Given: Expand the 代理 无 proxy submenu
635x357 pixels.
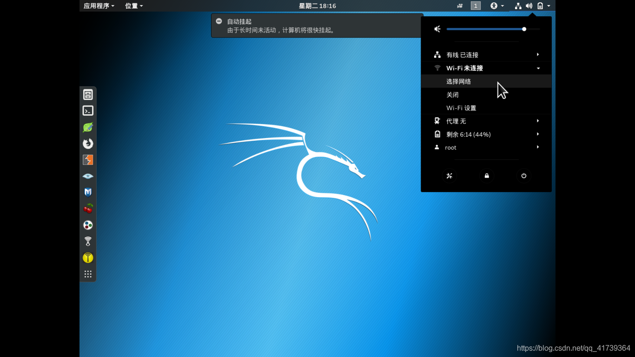Looking at the screenshot, I should pyautogui.click(x=486, y=121).
